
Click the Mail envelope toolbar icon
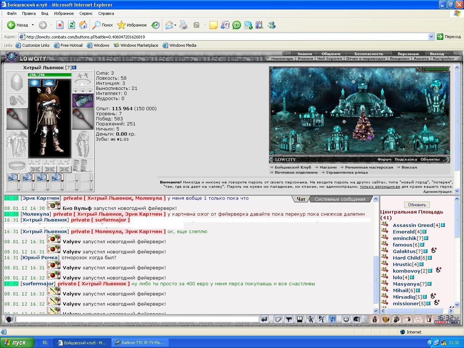point(169,25)
